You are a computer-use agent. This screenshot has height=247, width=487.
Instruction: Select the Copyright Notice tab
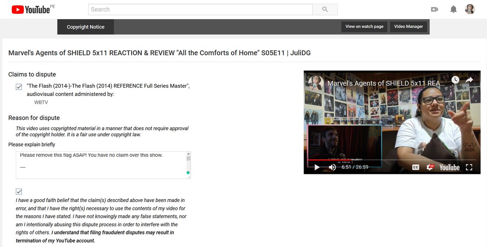(86, 27)
